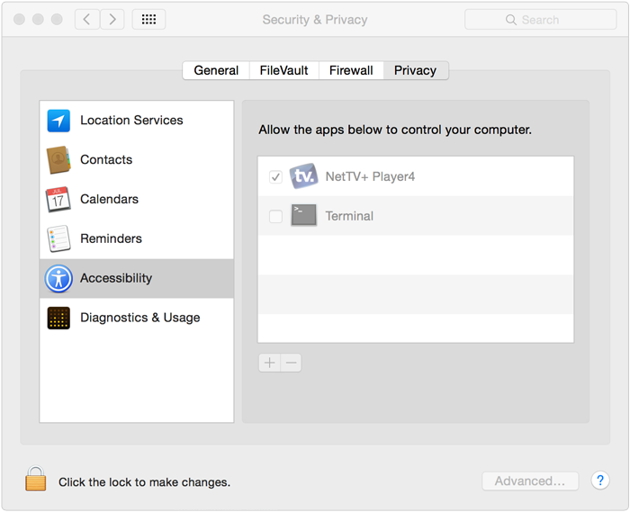This screenshot has width=630, height=512.
Task: Show all preferences with grid icon
Action: tap(148, 19)
